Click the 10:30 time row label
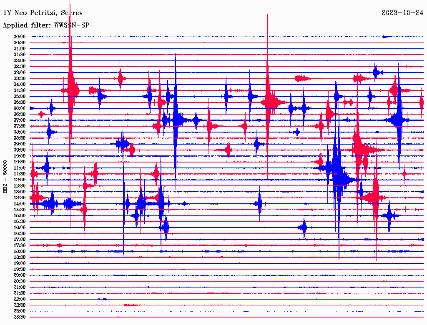The width and height of the screenshot is (427, 325). pyautogui.click(x=20, y=162)
